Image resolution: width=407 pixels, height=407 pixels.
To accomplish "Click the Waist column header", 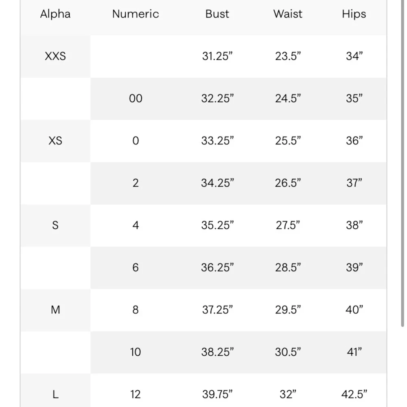I will [288, 14].
